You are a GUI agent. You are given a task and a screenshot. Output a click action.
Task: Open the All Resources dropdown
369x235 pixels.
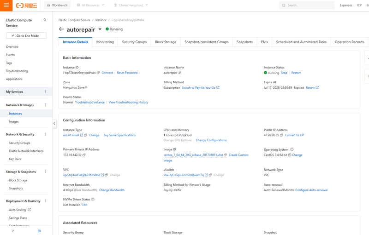tap(90, 5)
